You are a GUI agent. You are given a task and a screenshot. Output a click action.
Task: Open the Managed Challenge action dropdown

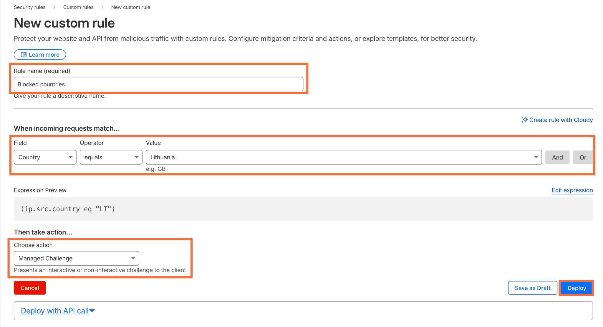[76, 258]
